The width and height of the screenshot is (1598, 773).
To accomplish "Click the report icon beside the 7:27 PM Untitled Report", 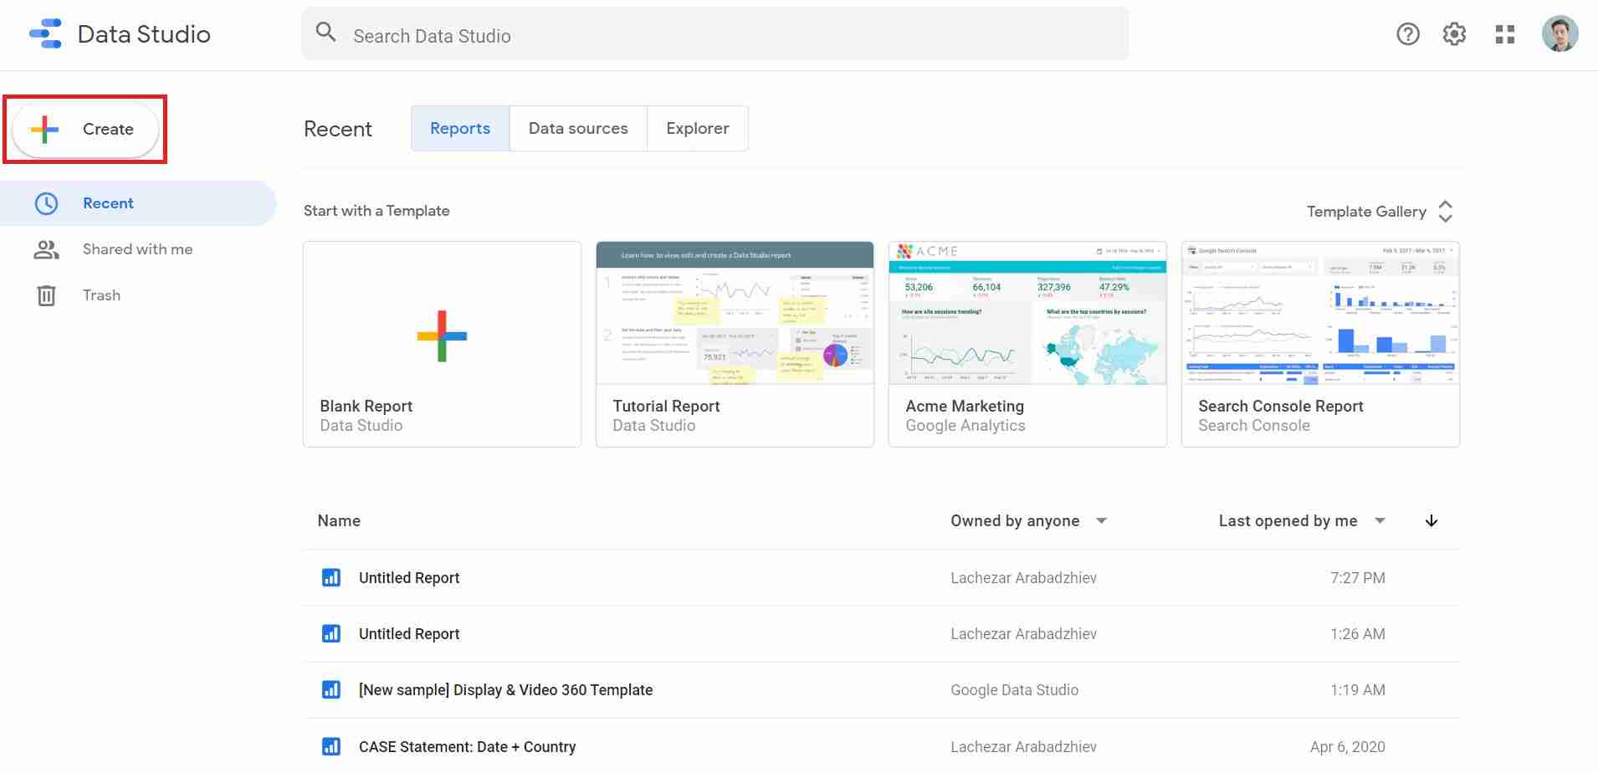I will (x=331, y=578).
